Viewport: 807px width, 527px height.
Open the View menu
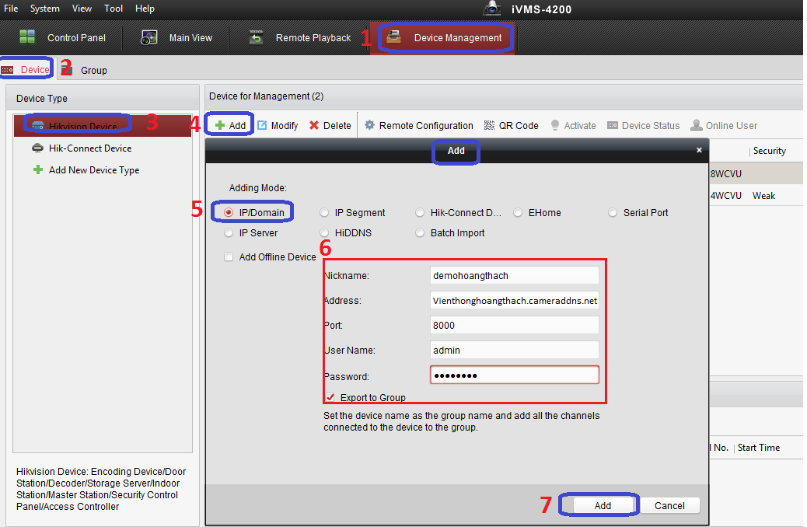pyautogui.click(x=82, y=9)
